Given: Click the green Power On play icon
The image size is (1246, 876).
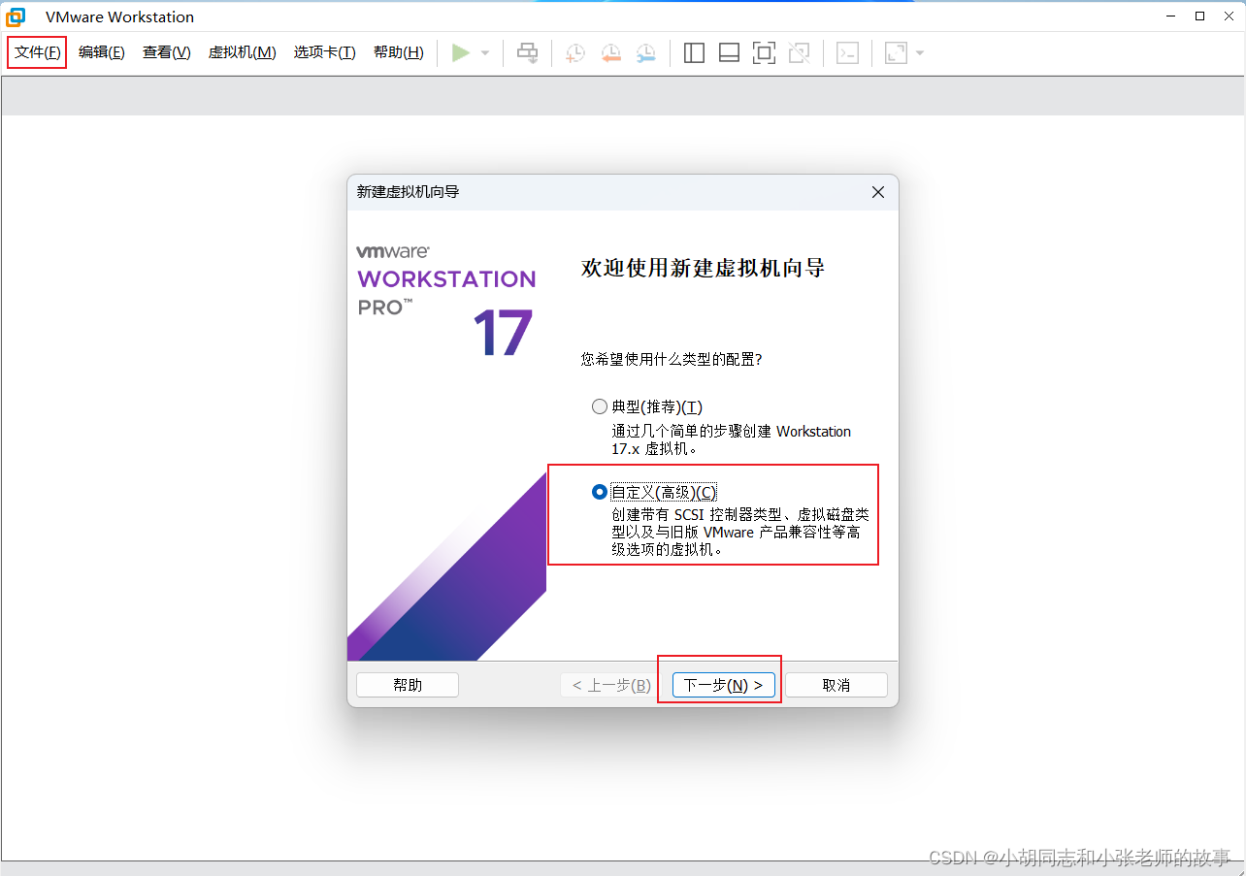Looking at the screenshot, I should [461, 52].
